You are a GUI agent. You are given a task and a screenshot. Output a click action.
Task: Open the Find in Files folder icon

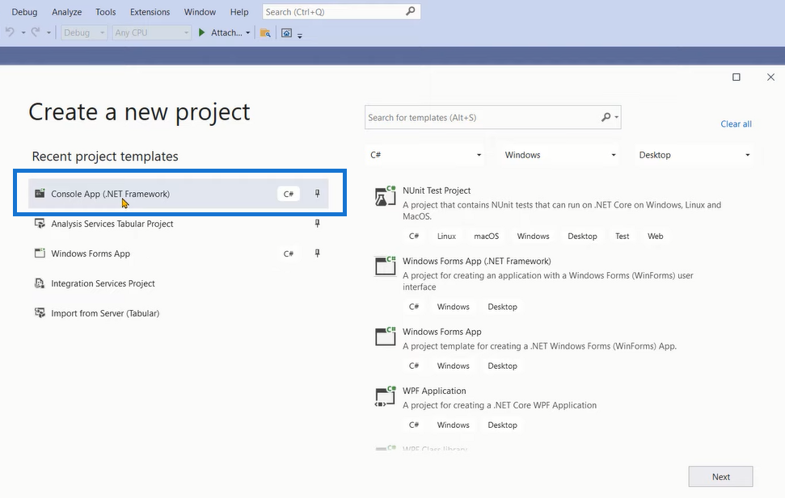pyautogui.click(x=265, y=33)
